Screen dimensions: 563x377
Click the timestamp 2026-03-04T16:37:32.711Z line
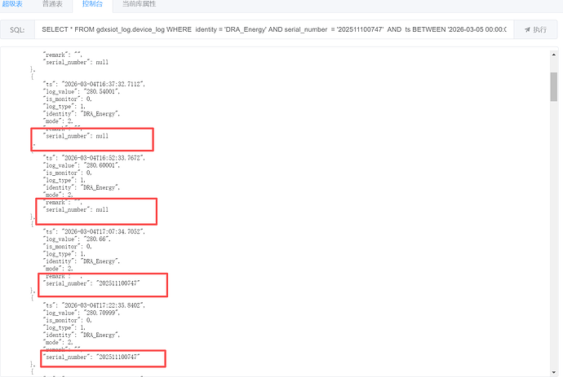tap(94, 83)
